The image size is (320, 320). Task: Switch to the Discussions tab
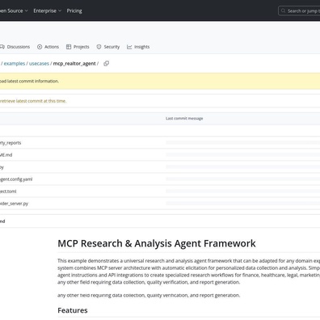click(15, 47)
